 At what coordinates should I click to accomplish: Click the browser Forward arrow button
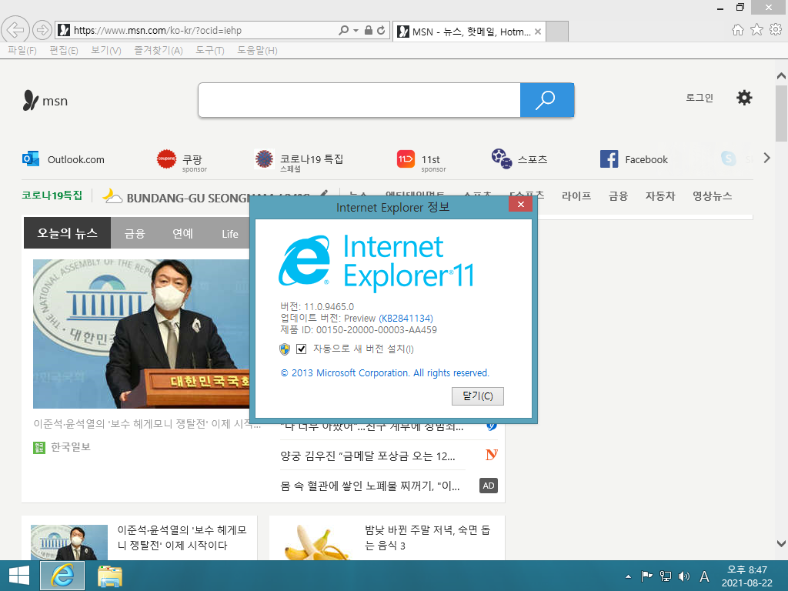[42, 30]
